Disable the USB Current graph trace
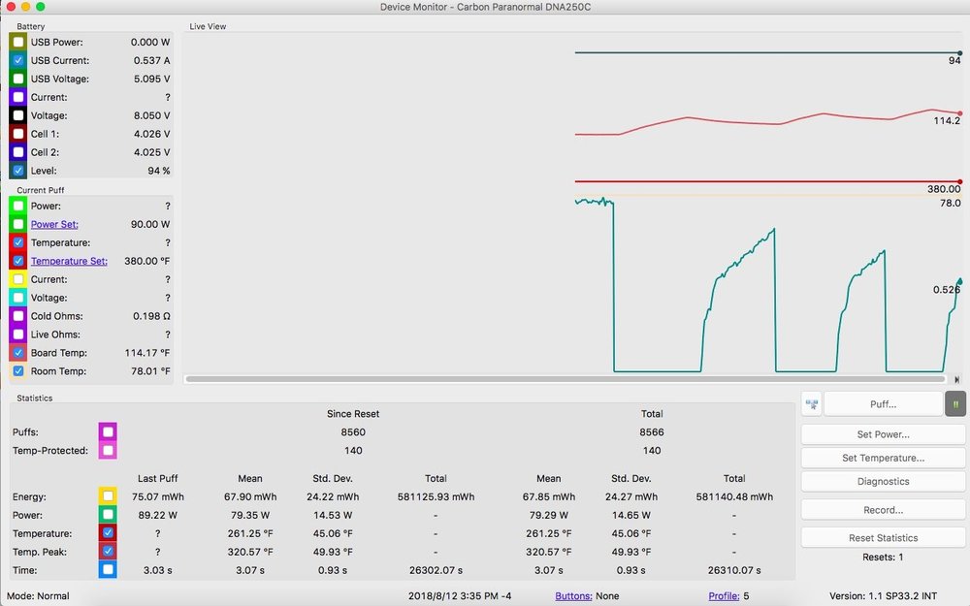 tap(18, 61)
